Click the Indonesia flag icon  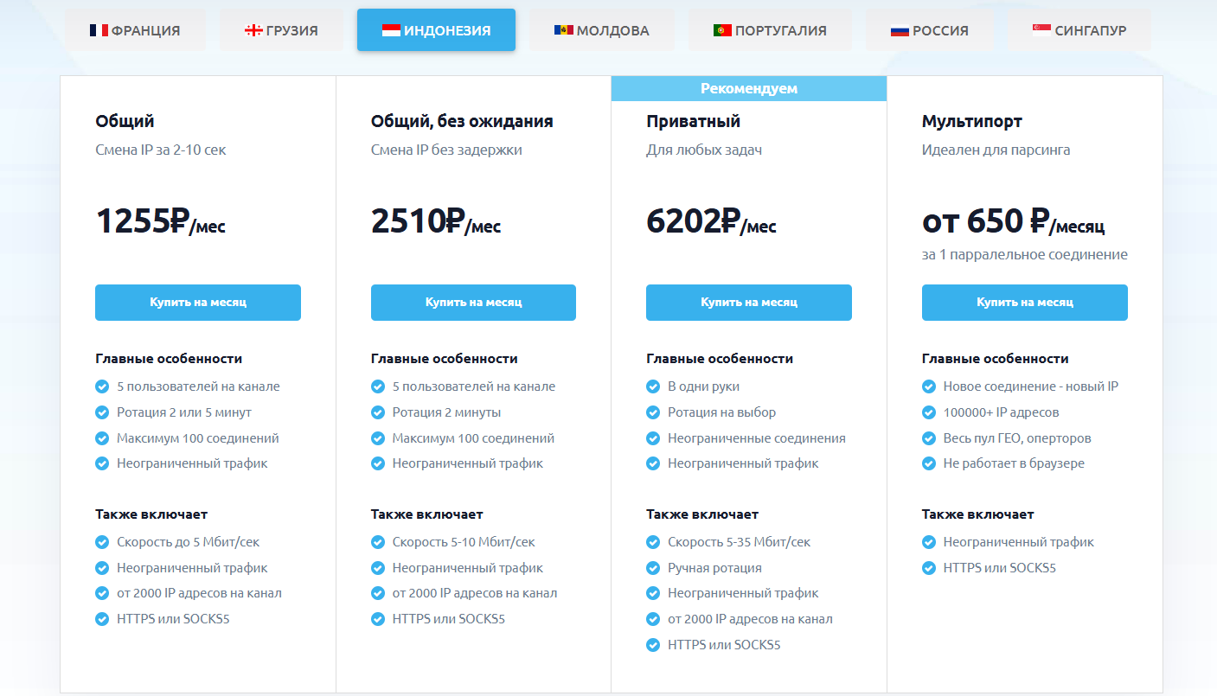coord(391,30)
